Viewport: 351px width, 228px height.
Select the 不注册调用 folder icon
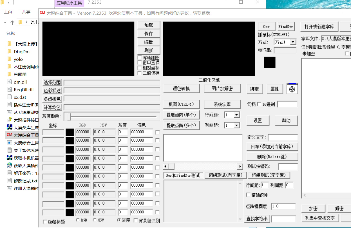9,67
